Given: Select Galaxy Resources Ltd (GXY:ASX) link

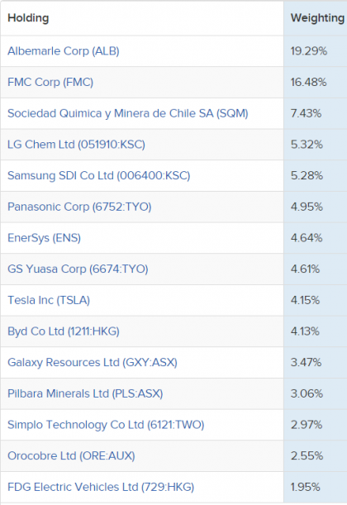Looking at the screenshot, I should click(x=93, y=362).
